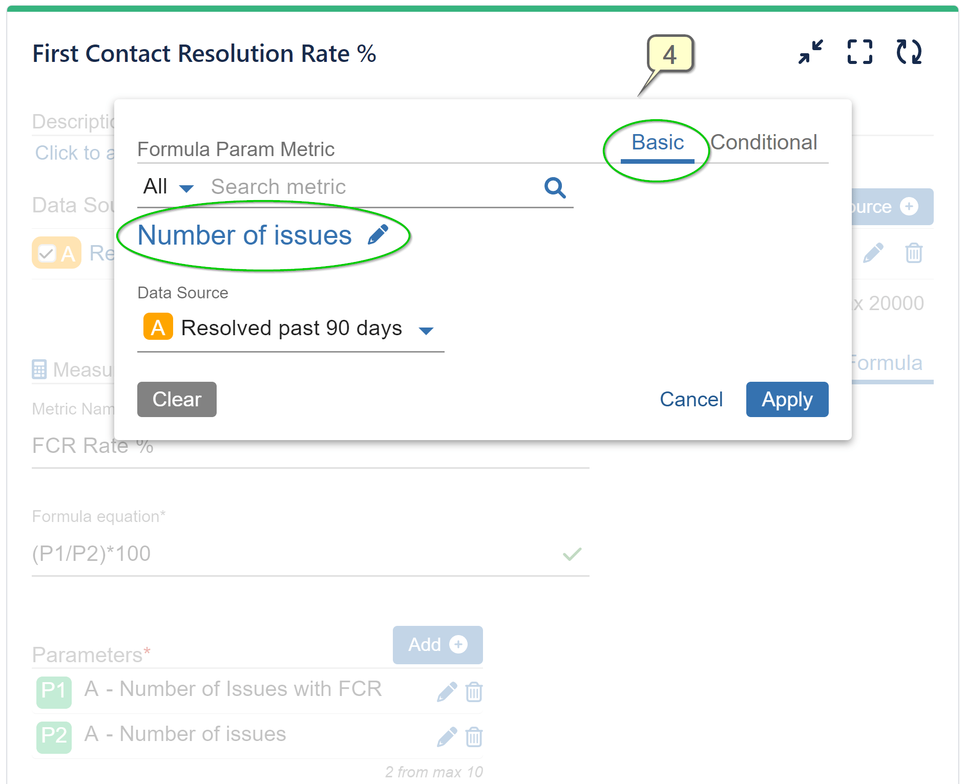The height and width of the screenshot is (784, 966).
Task: Select the Basic tab
Action: pos(657,142)
